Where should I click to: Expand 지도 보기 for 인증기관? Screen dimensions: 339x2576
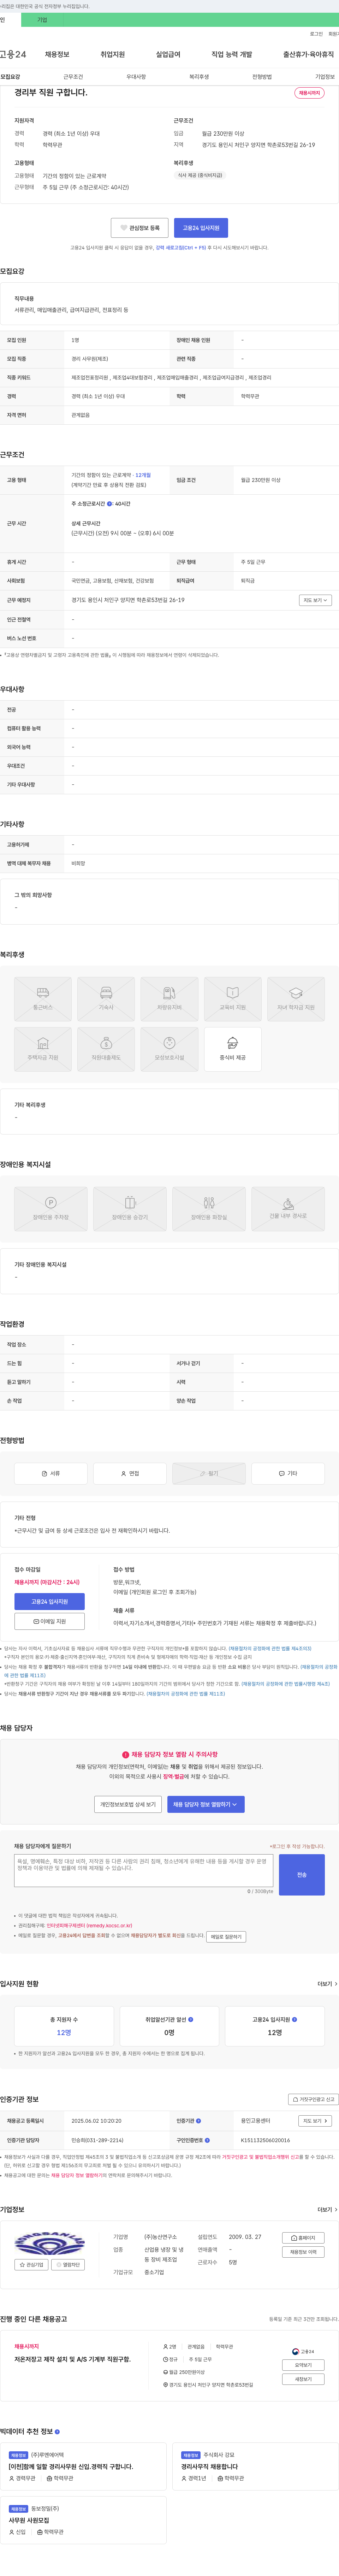(315, 2121)
